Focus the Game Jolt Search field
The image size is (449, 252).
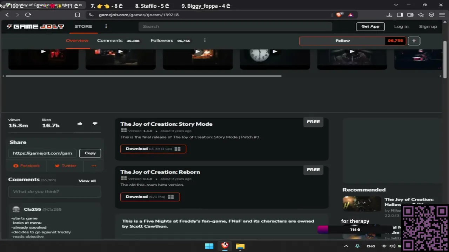(235, 27)
